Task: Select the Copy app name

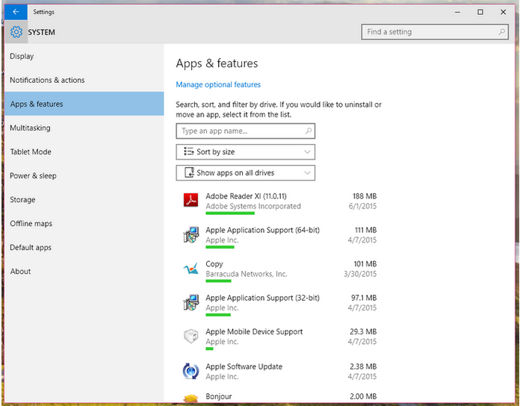Action: pos(214,264)
